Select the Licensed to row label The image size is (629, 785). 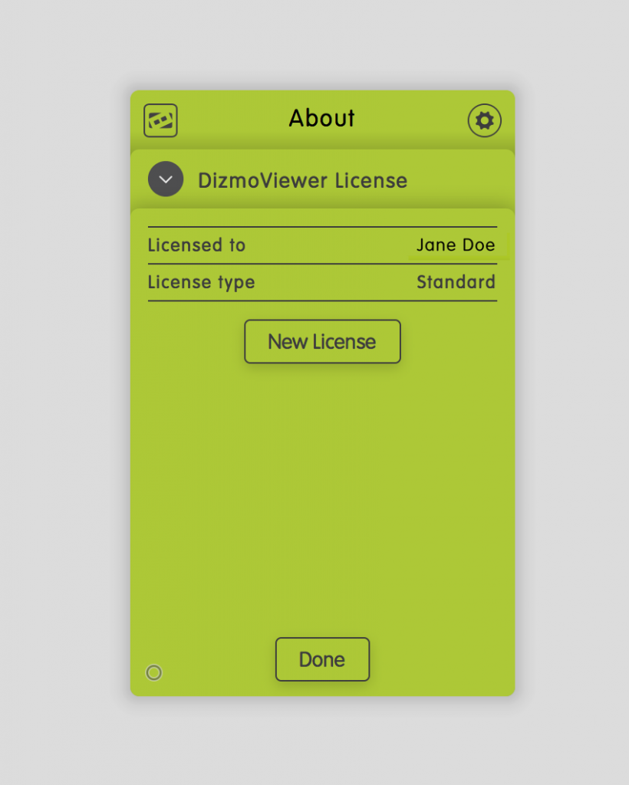coord(196,245)
